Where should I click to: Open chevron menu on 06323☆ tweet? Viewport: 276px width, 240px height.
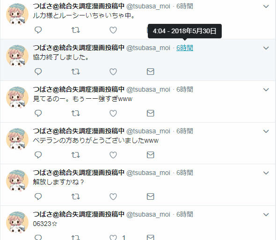[x=266, y=215]
